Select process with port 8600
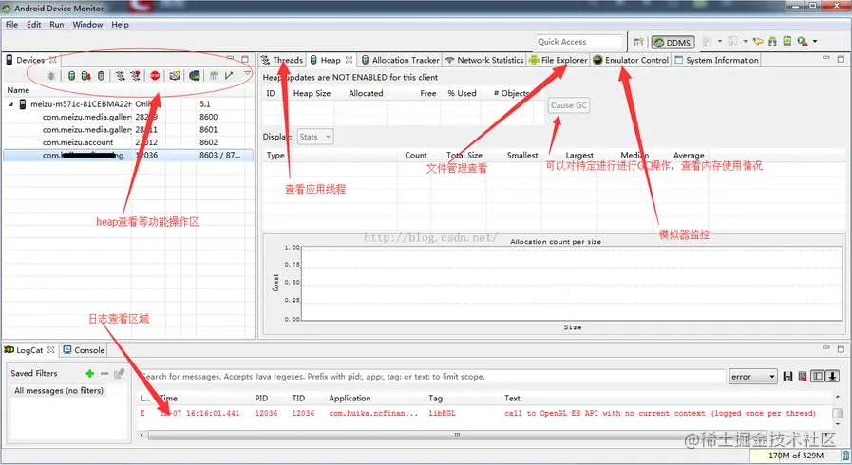 [x=127, y=117]
